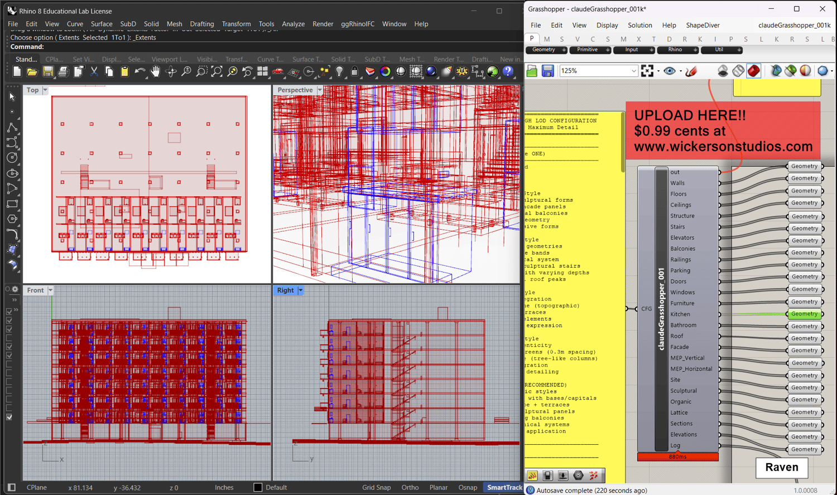Toggle Ortho mode in status bar
This screenshot has width=837, height=495.
[x=410, y=487]
